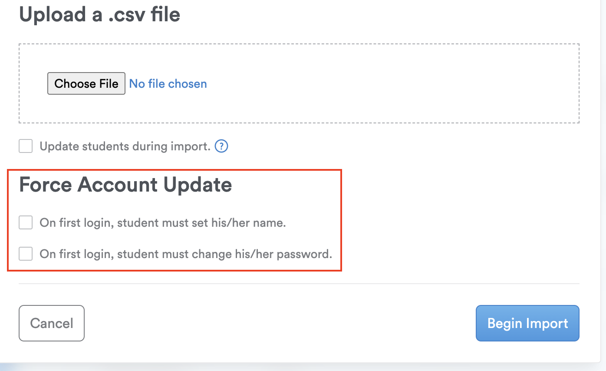The width and height of the screenshot is (606, 371).
Task: Start upload with the Begin Import button
Action: (527, 323)
